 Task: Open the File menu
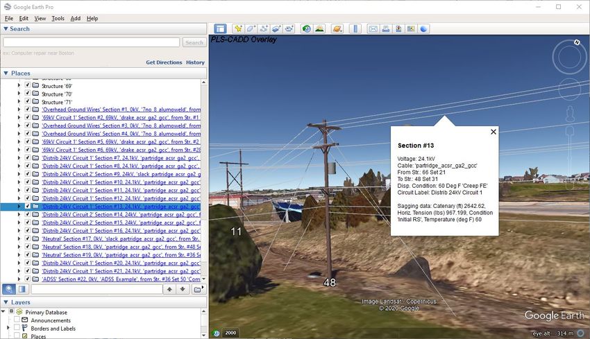pyautogui.click(x=9, y=18)
